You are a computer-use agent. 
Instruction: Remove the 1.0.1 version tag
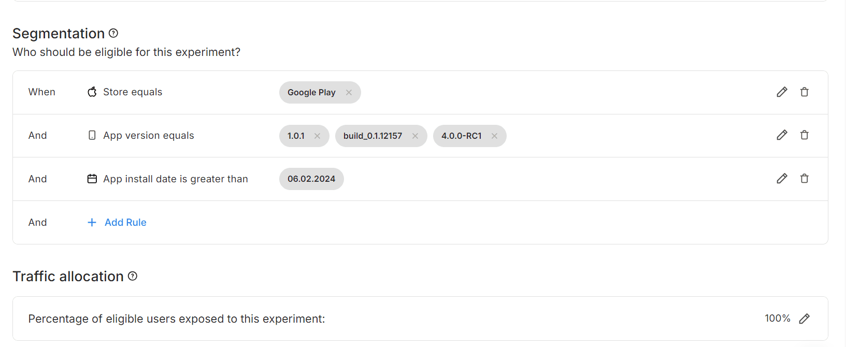click(x=318, y=136)
